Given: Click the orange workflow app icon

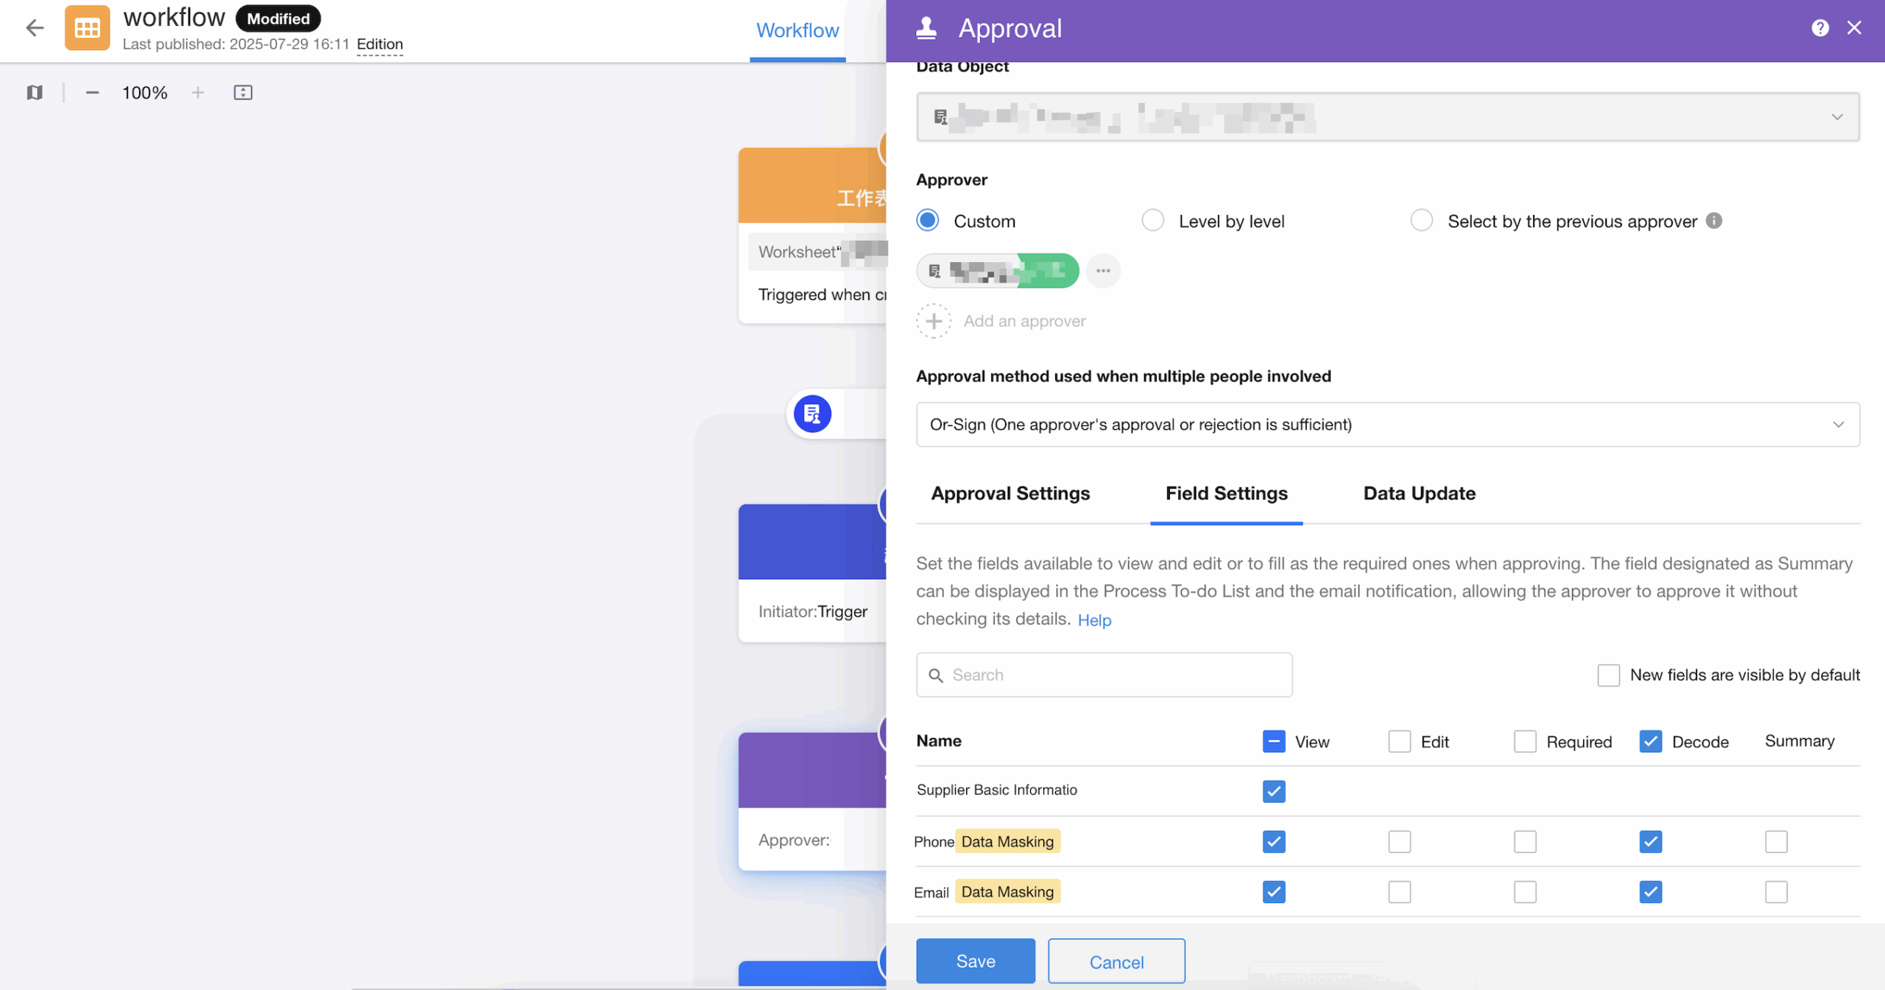Looking at the screenshot, I should 87,28.
